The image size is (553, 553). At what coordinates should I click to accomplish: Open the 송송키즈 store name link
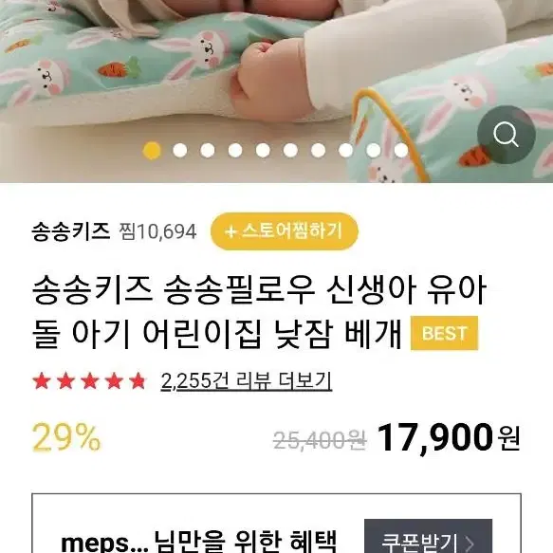tap(71, 231)
